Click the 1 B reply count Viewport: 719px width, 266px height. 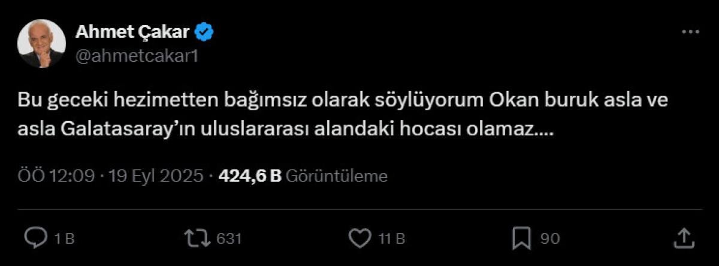coord(64,238)
